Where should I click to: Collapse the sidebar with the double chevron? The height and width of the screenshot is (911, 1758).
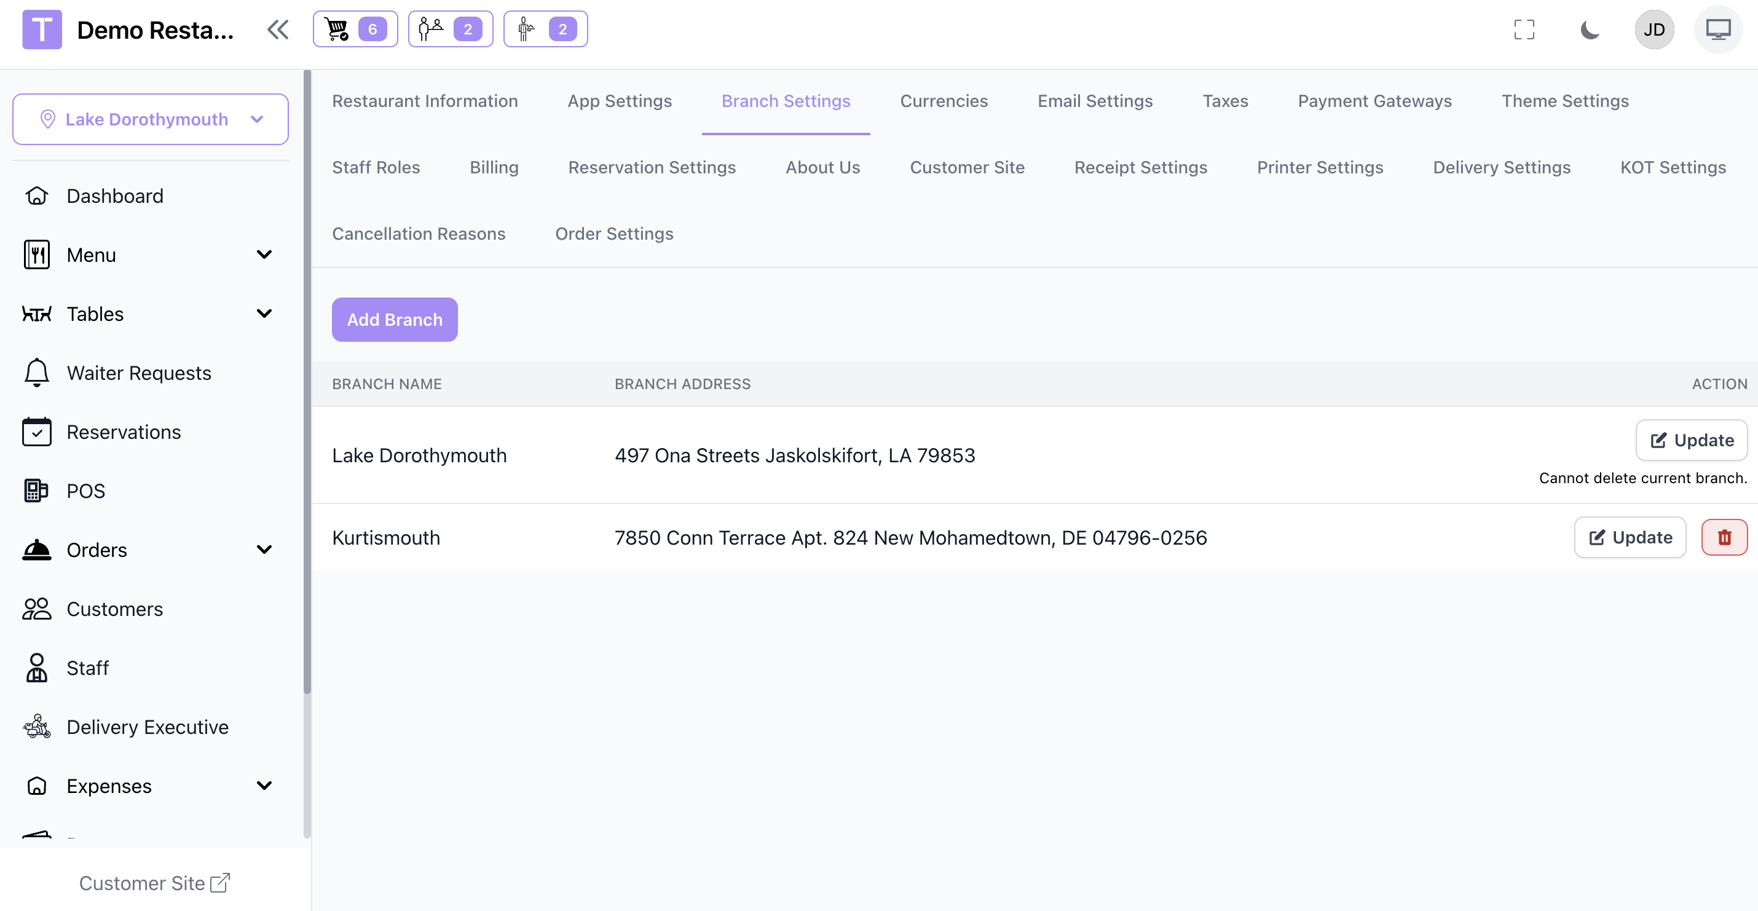click(x=278, y=30)
